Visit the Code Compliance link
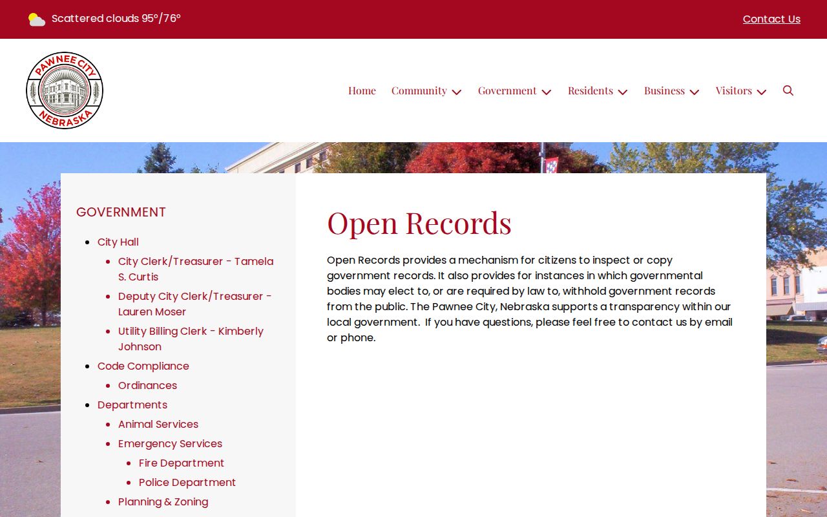Screen dimensions: 827x517 click(143, 366)
